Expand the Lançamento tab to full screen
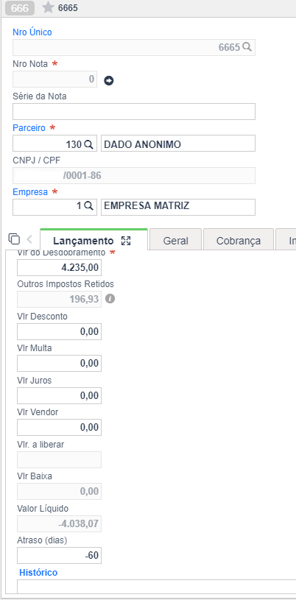The image size is (296, 600). pos(126,241)
